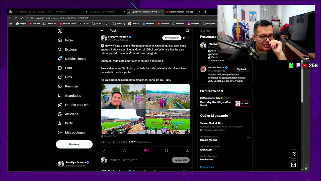Click the Guardados bookmark icon in sidebar
Screen dimensions: 321x181
60,96
